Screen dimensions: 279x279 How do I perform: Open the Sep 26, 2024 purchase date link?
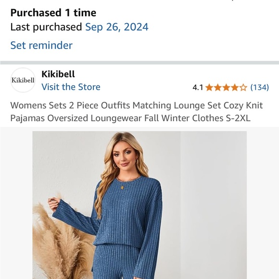click(x=117, y=27)
